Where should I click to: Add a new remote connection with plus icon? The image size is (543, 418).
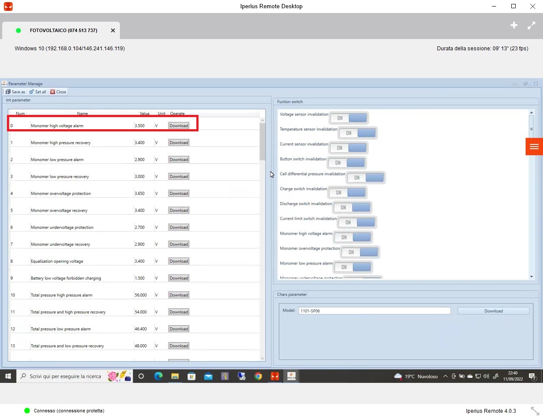pyautogui.click(x=514, y=25)
